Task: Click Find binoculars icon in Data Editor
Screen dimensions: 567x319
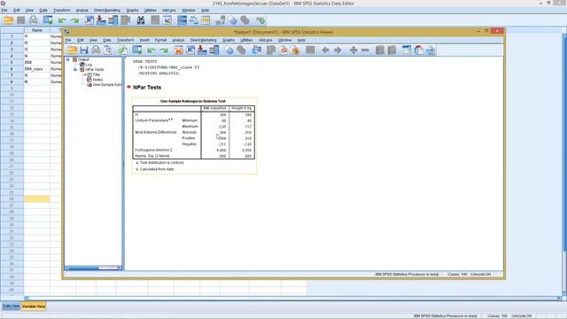Action: (141, 20)
